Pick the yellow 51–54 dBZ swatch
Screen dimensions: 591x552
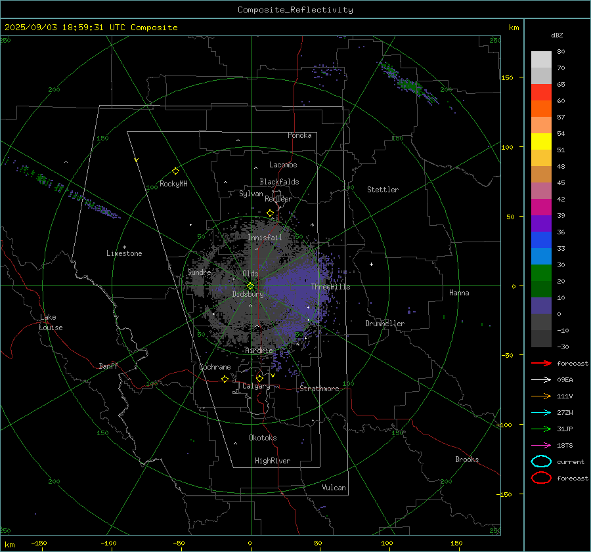pyautogui.click(x=541, y=141)
